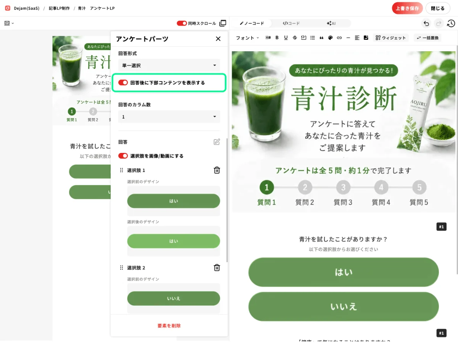Open text alignment options
458x344 pixels.
pyautogui.click(x=357, y=37)
